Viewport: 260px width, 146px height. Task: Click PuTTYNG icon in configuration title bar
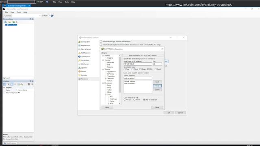pos(102,49)
